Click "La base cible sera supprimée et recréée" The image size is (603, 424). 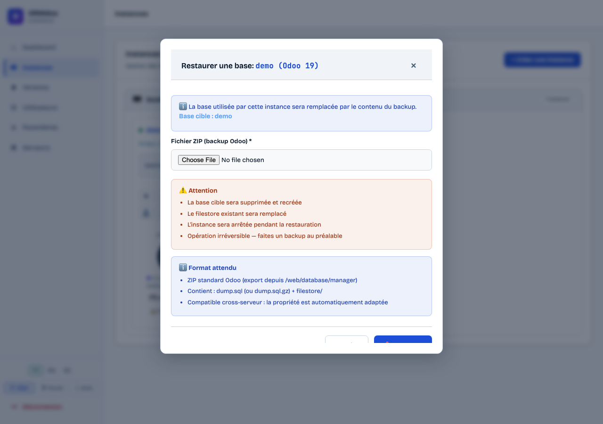[x=244, y=203]
